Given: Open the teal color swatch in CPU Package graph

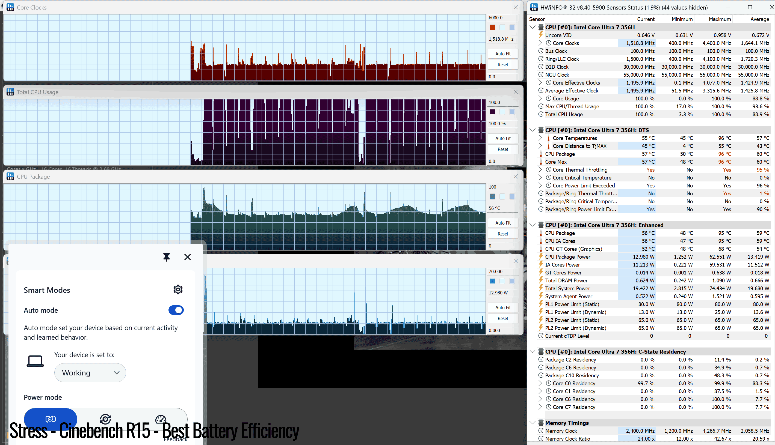Looking at the screenshot, I should click(492, 196).
